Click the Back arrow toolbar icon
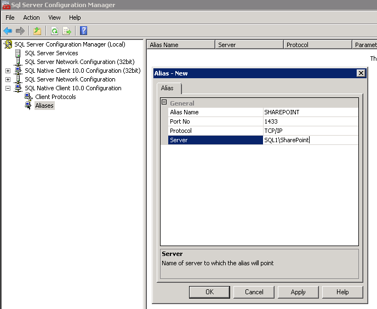This screenshot has width=377, height=309. point(8,31)
